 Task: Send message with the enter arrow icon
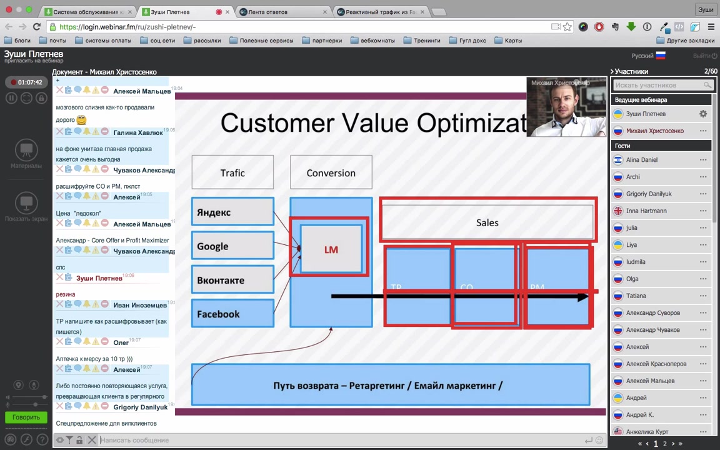(x=589, y=441)
